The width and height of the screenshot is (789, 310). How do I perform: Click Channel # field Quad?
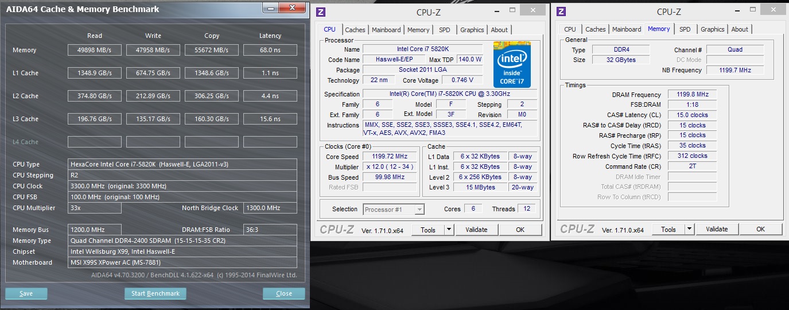tap(735, 49)
